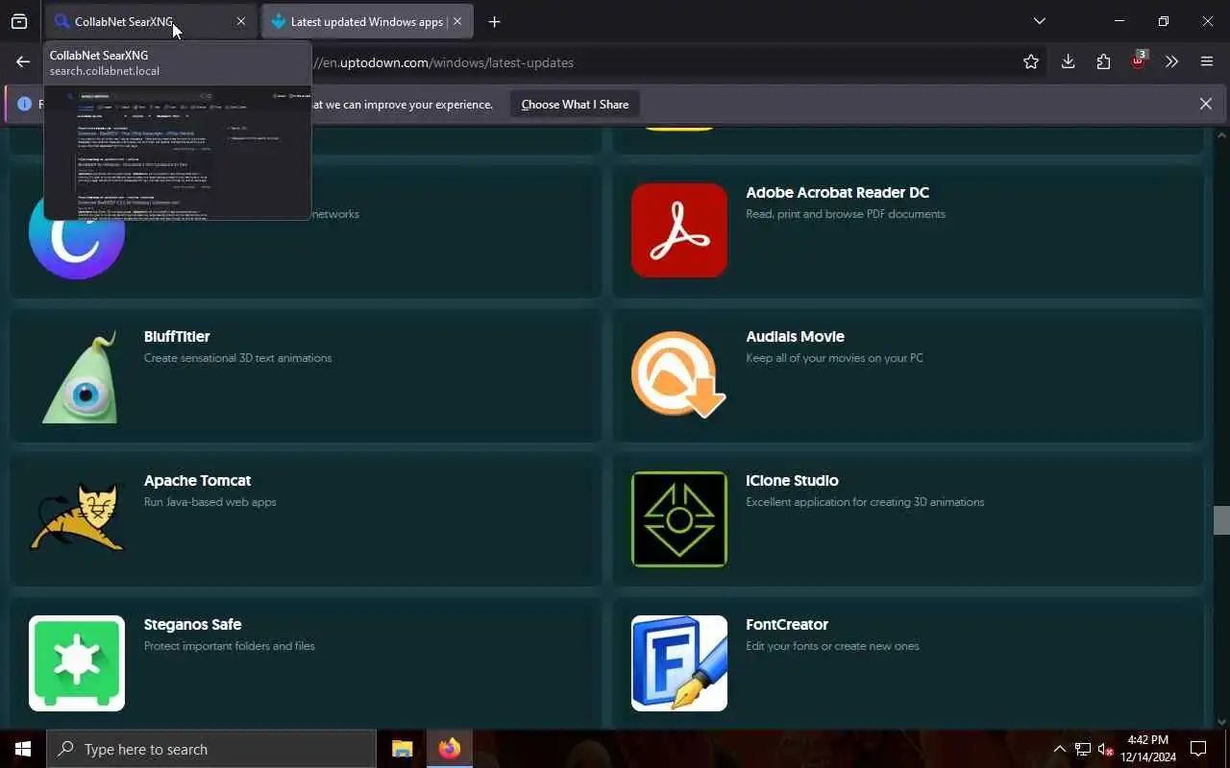This screenshot has height=768, width=1230.
Task: Open the iClone Studio app icon
Action: click(679, 519)
